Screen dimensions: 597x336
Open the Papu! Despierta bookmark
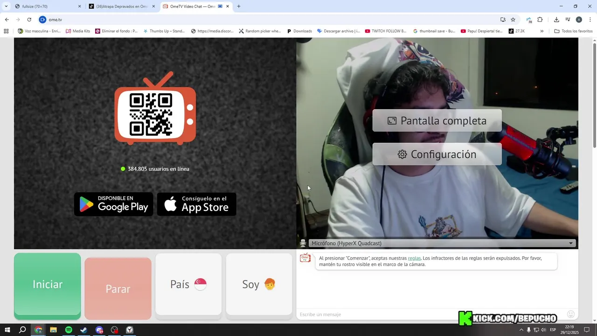(482, 31)
